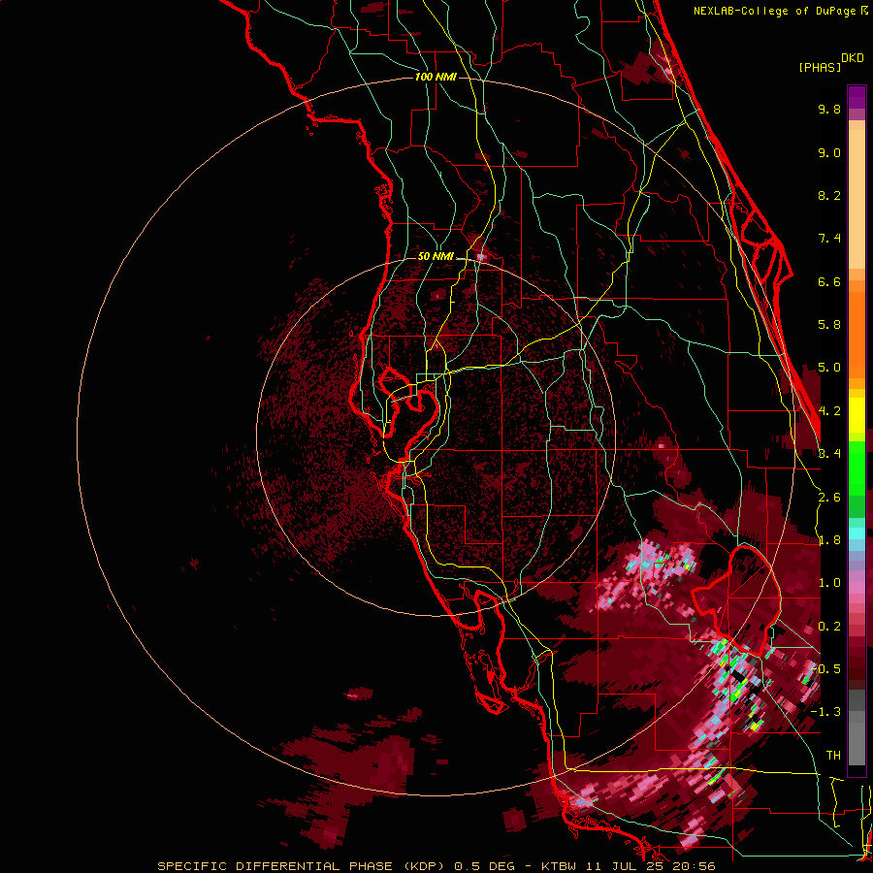Click the 1.0 scale label

(x=829, y=583)
